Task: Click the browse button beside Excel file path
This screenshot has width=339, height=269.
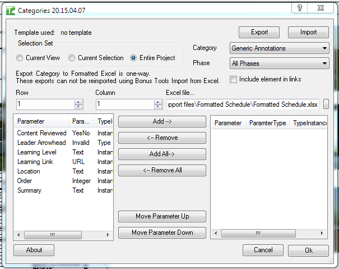Action: click(x=326, y=104)
